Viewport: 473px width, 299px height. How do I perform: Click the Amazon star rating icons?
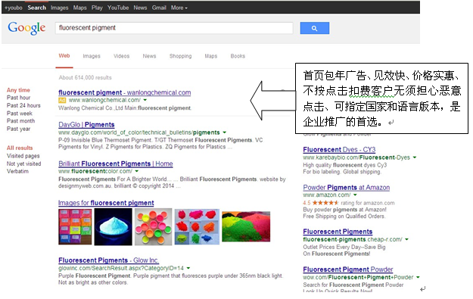325,203
